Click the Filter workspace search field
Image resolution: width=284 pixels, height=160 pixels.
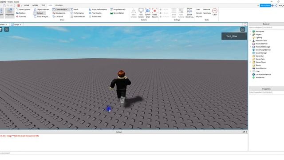tap(266, 28)
